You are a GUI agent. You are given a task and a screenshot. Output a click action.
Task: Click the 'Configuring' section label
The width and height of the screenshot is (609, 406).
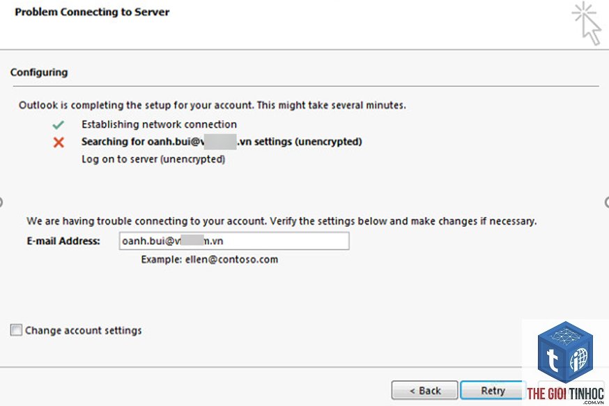pyautogui.click(x=39, y=72)
